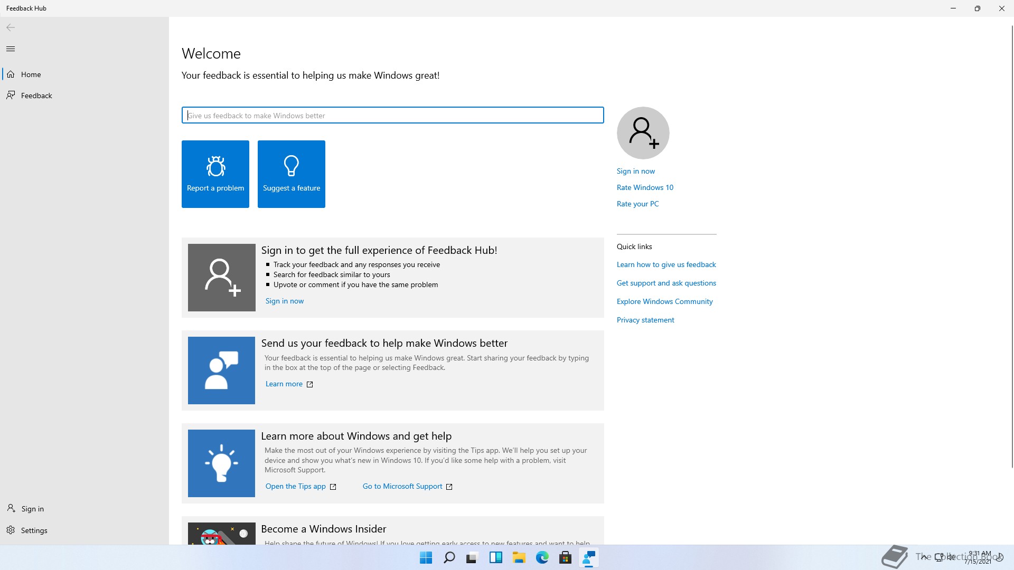Screen dimensions: 1014x570
Task: Click Open the Tips app link
Action: [x=295, y=486]
